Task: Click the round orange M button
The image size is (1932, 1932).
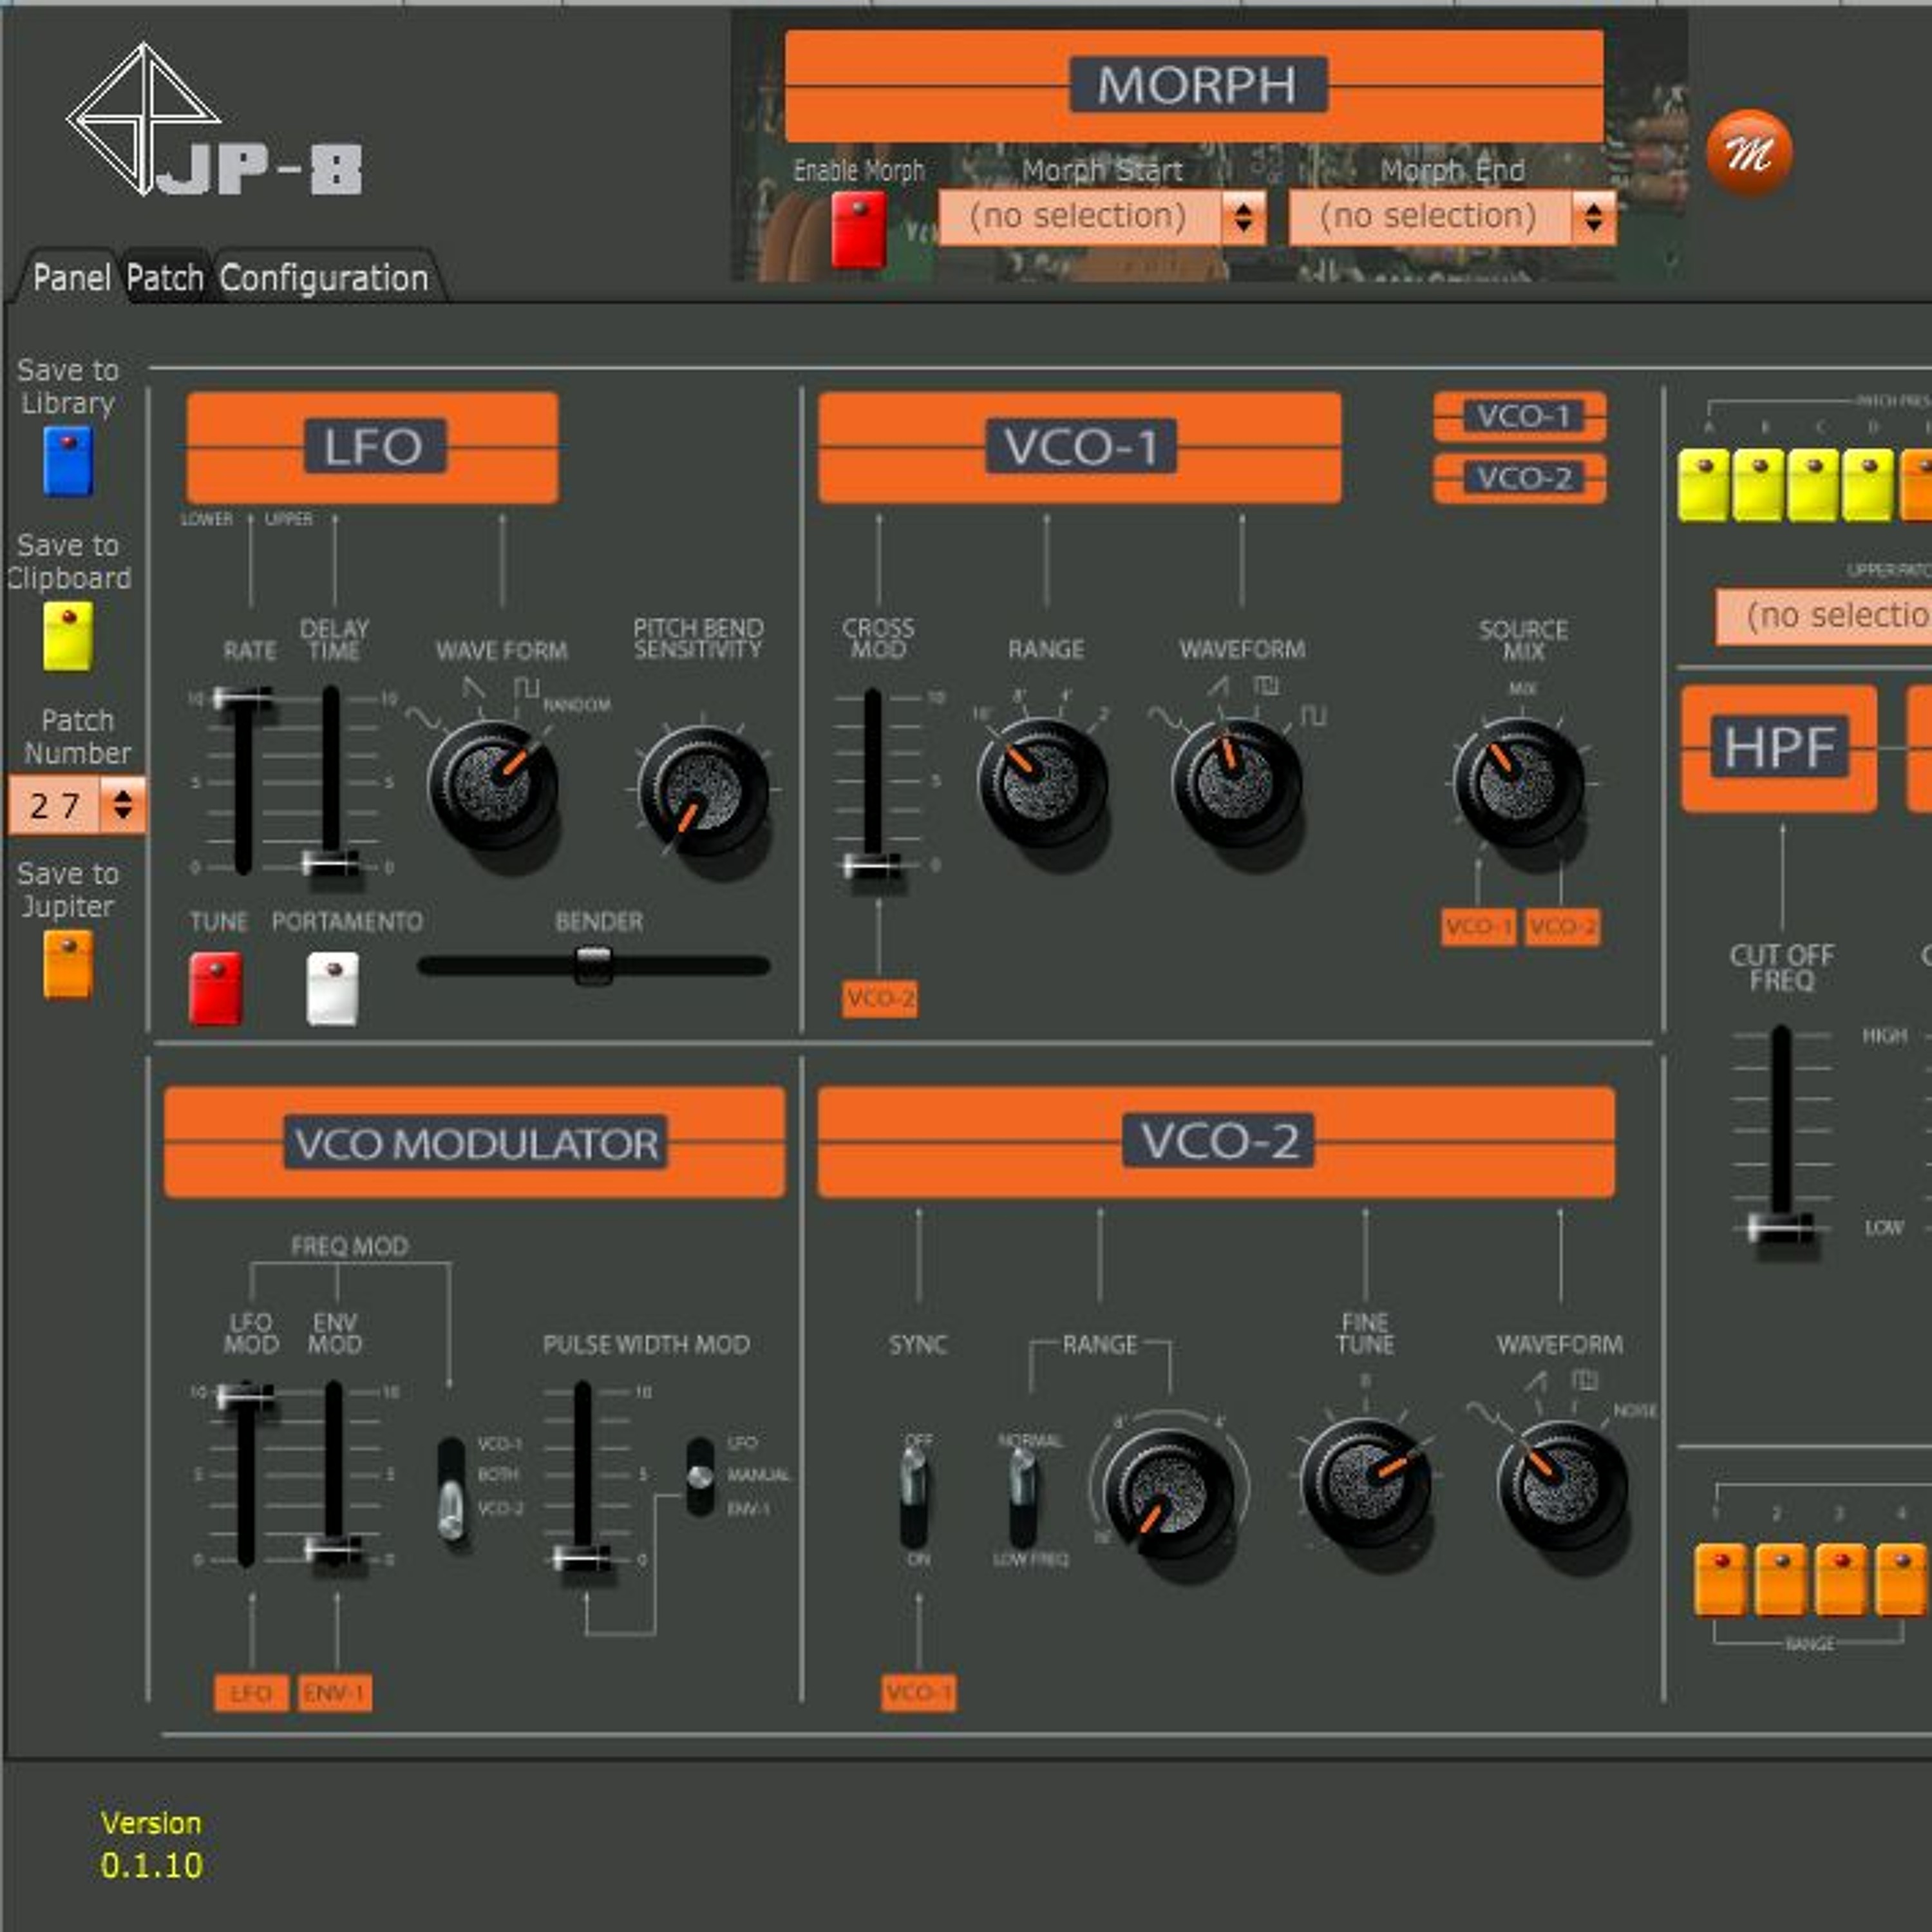Action: click(x=1749, y=153)
